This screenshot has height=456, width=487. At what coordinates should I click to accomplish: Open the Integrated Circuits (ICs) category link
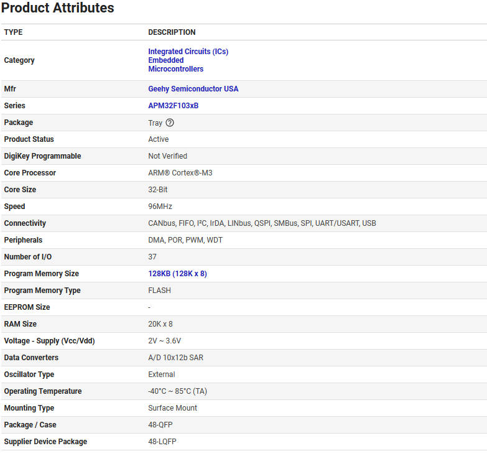click(x=188, y=52)
